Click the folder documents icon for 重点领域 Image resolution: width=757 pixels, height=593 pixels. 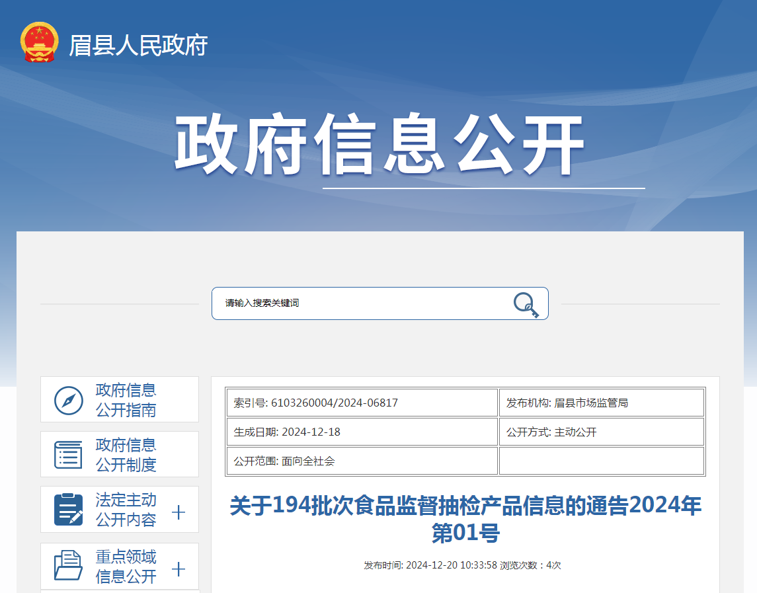68,565
